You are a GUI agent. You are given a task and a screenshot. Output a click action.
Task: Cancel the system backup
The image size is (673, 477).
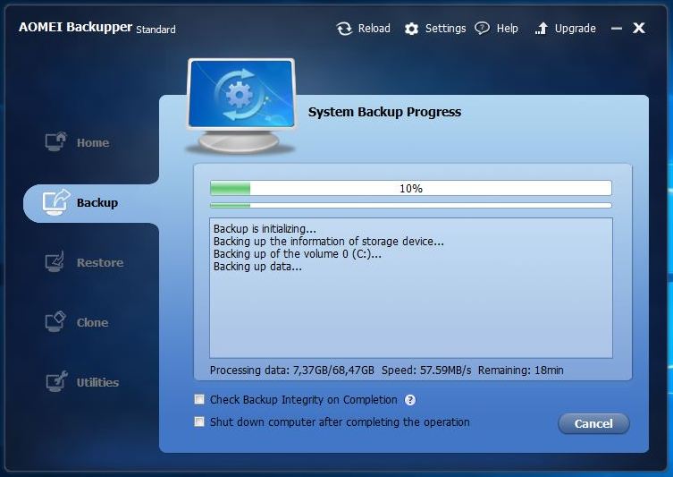(x=593, y=423)
